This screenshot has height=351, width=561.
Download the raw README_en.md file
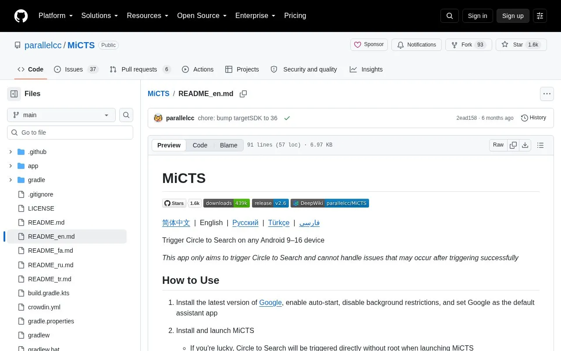point(525,145)
